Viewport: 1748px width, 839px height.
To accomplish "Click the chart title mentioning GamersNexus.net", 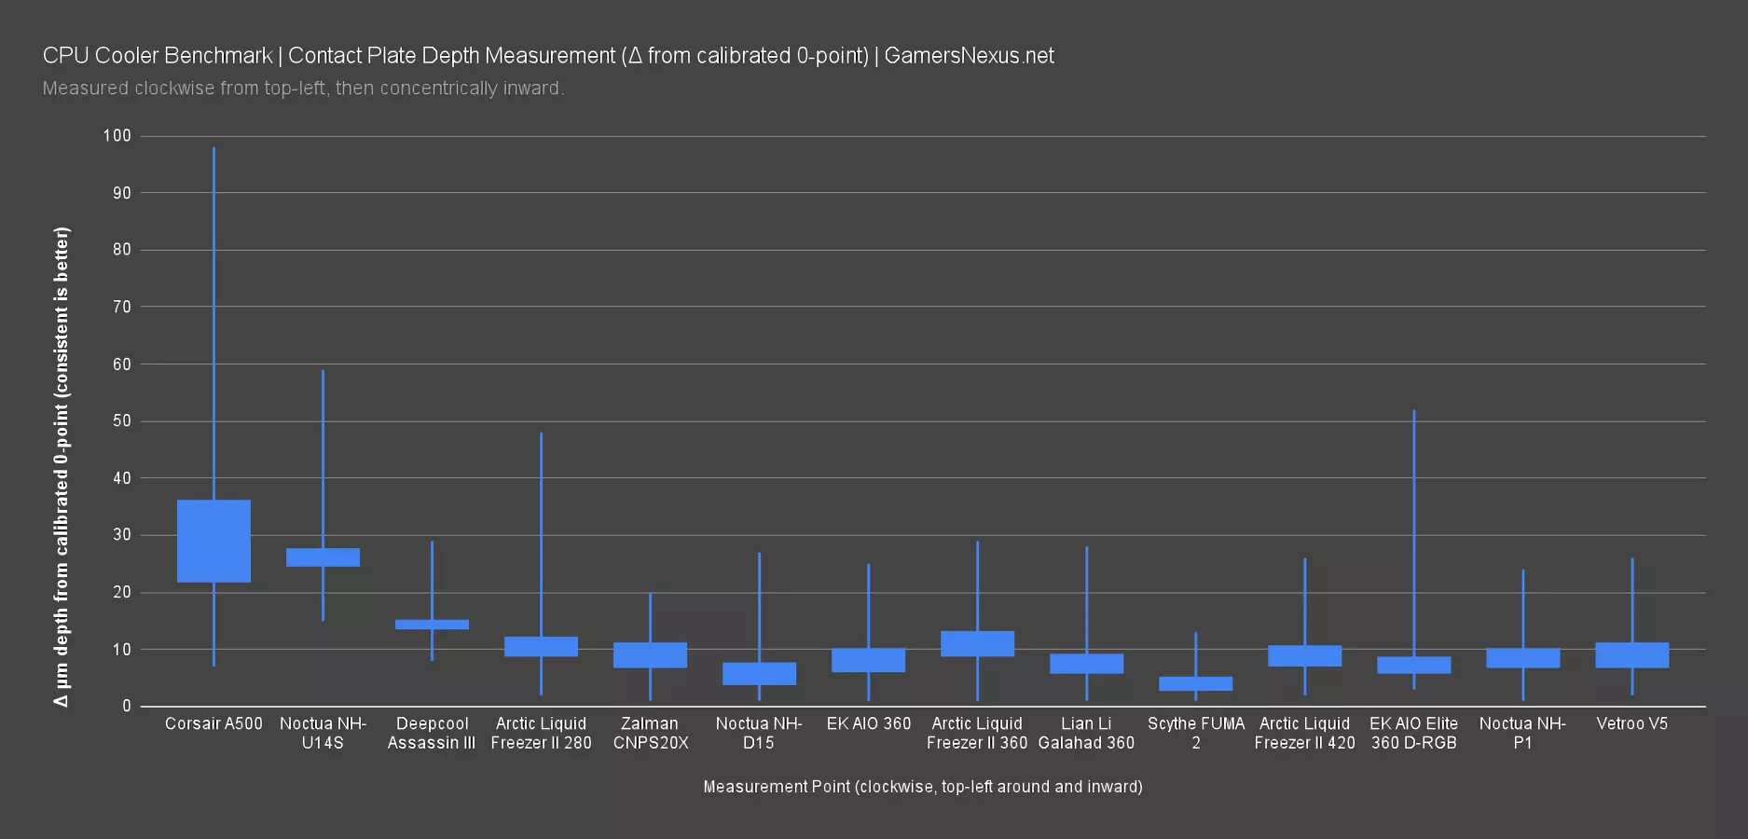I will (x=548, y=56).
